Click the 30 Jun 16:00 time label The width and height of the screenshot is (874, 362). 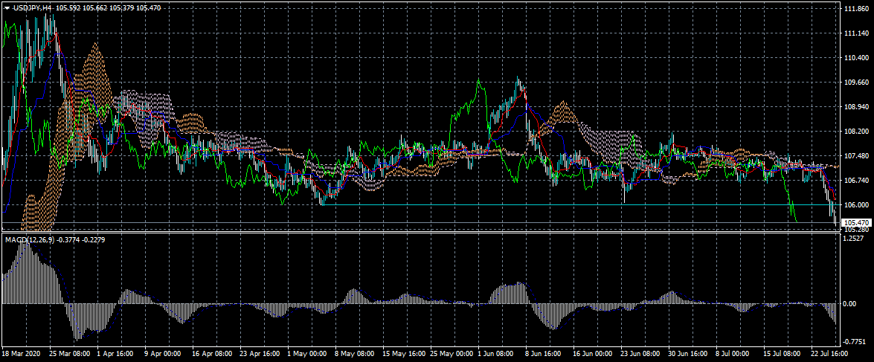tap(687, 355)
